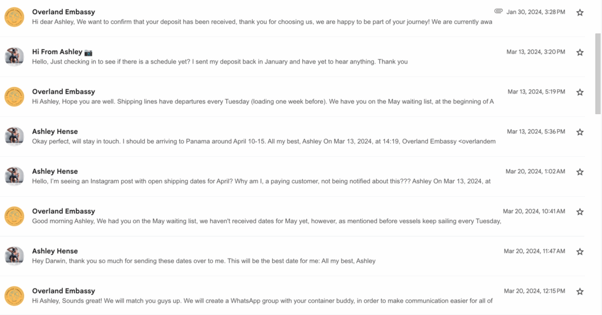
Task: Star the Mar 13, 5:19 PM email
Action: (580, 92)
